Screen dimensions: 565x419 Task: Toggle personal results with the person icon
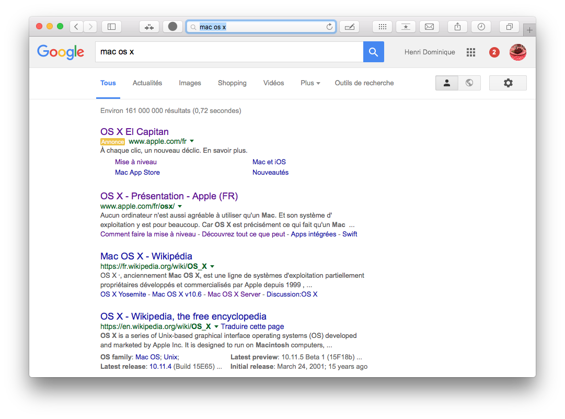[446, 83]
